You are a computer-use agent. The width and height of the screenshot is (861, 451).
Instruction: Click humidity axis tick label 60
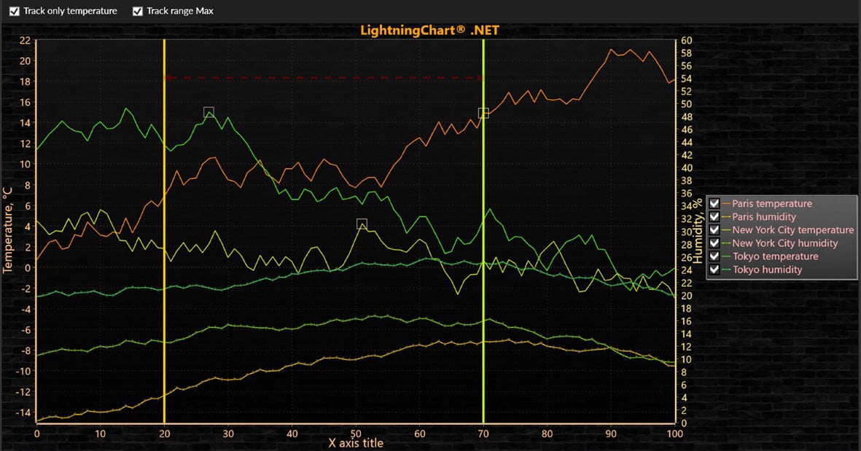click(686, 41)
